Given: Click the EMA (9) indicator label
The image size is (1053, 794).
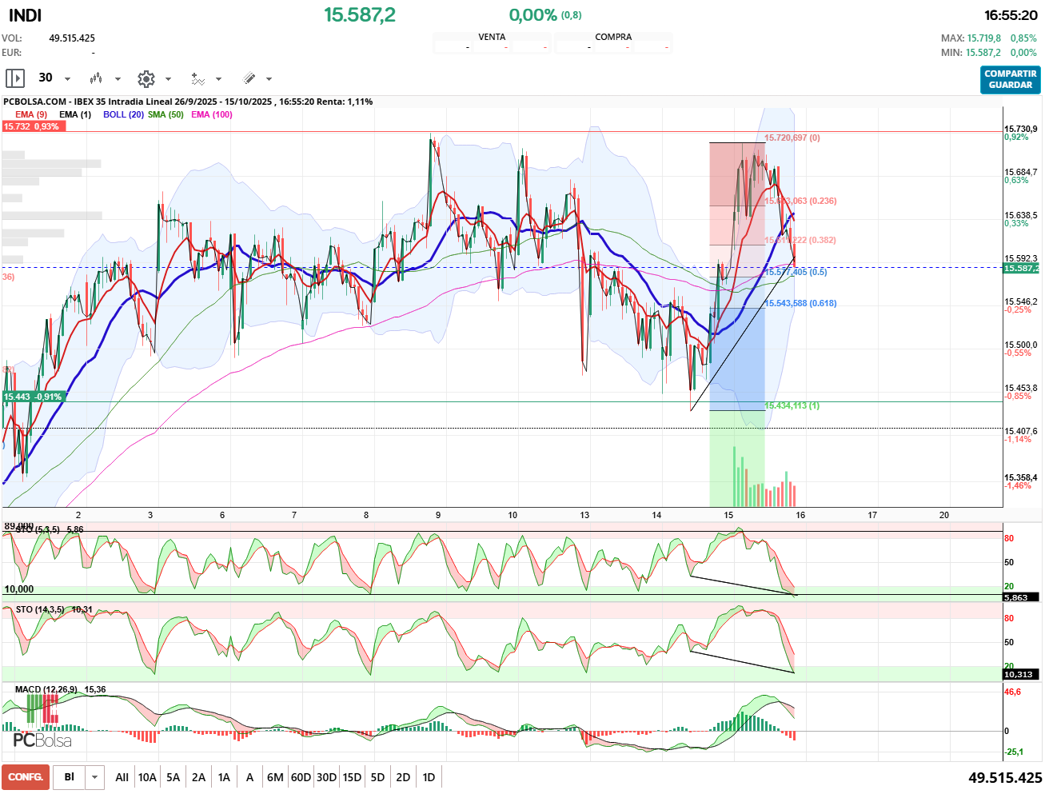Looking at the screenshot, I should 31,114.
